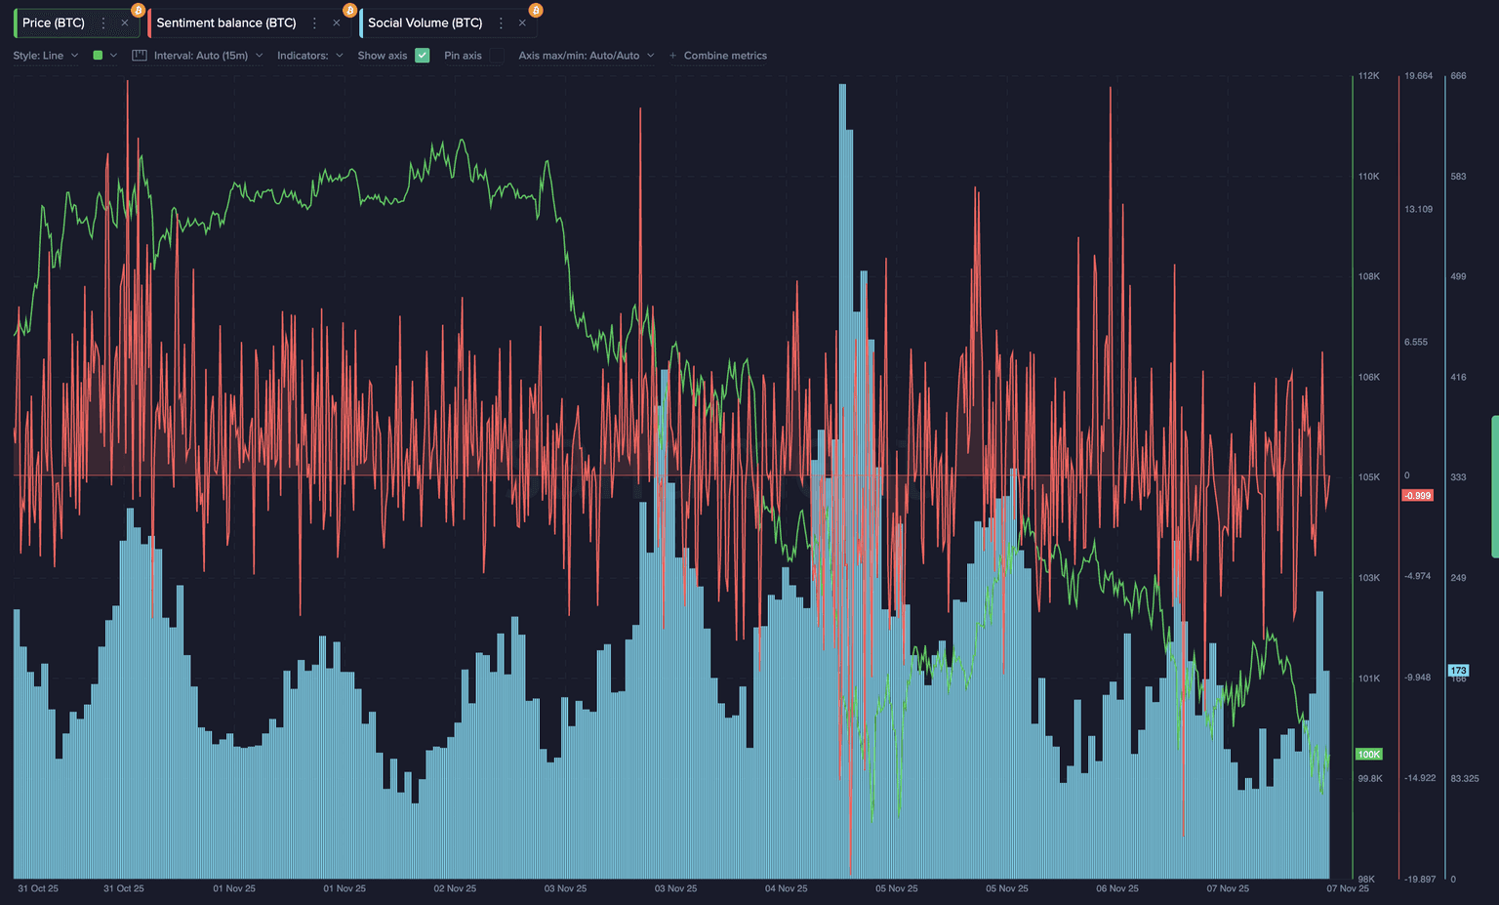The width and height of the screenshot is (1499, 905).
Task: Click the Bitcoin badge on Price (BTC) tab
Action: 138,11
